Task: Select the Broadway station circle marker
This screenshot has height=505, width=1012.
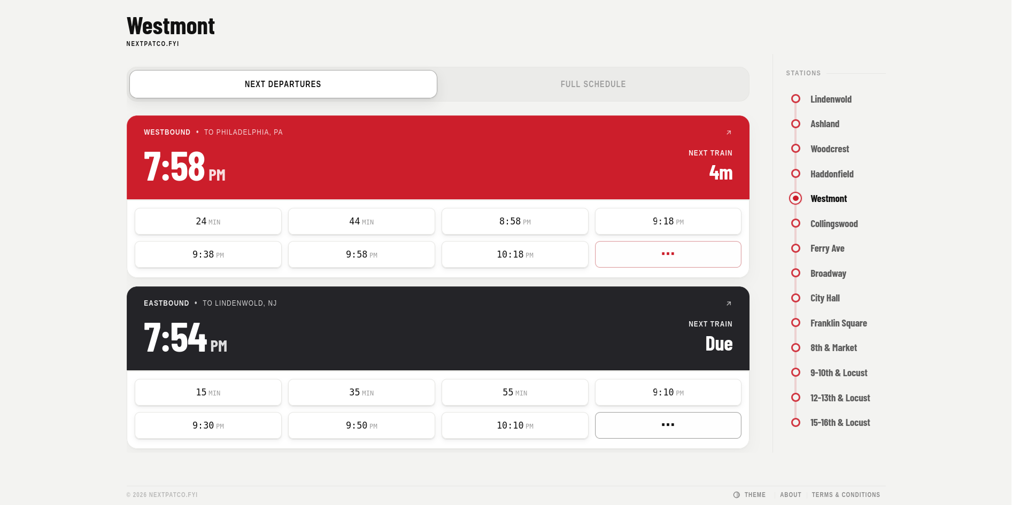Action: (795, 273)
